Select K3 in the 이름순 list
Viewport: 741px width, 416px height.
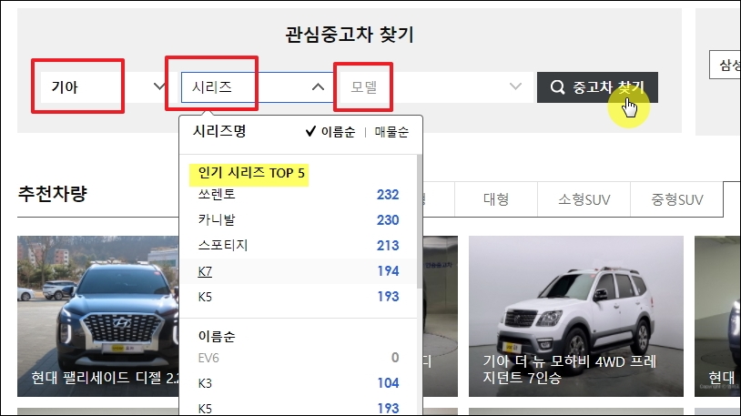pos(205,383)
